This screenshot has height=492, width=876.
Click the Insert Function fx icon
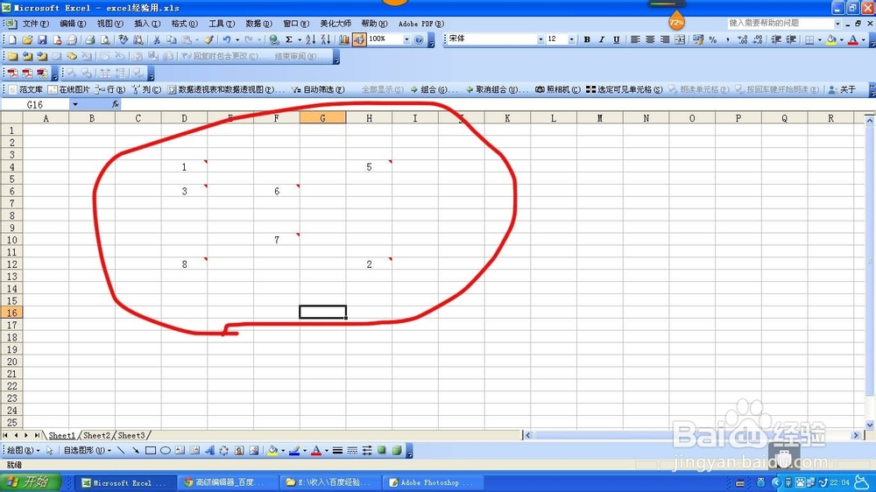pyautogui.click(x=115, y=104)
